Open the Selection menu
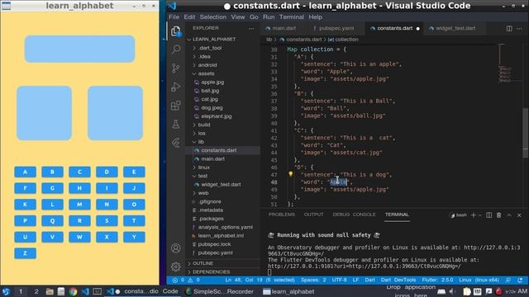This screenshot has width=529, height=297. (x=213, y=16)
